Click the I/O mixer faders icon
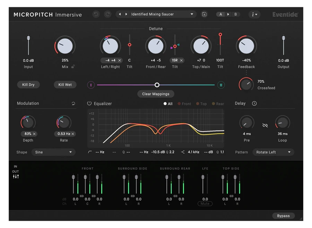Image resolution: width=312 pixels, height=228 pixels. pyautogui.click(x=16, y=176)
